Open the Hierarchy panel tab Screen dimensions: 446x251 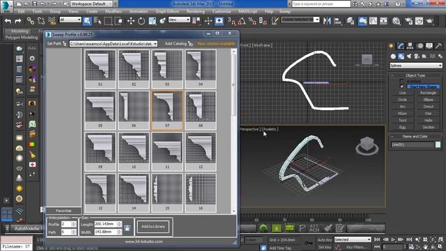pos(410,46)
